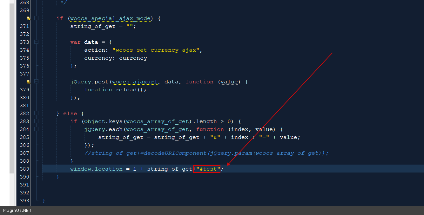The height and width of the screenshot is (215, 424).
Task: Click the 'currency: currency' line
Action: 116,58
